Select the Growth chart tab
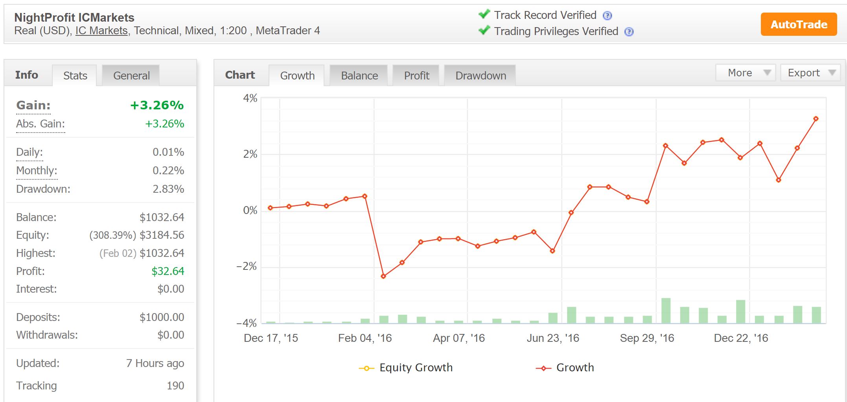Screen dimensions: 847x402 pyautogui.click(x=297, y=76)
